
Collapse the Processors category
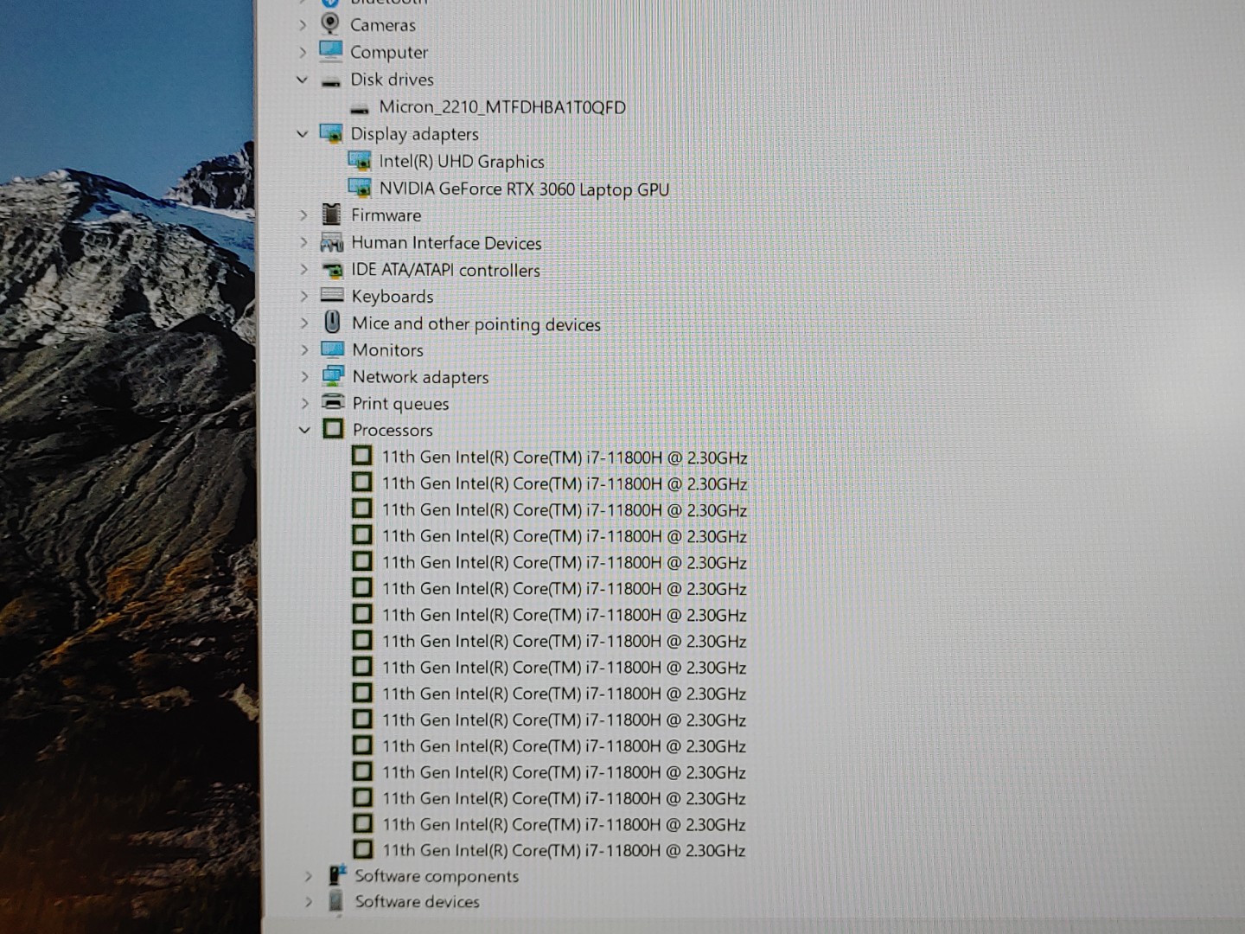pos(304,430)
